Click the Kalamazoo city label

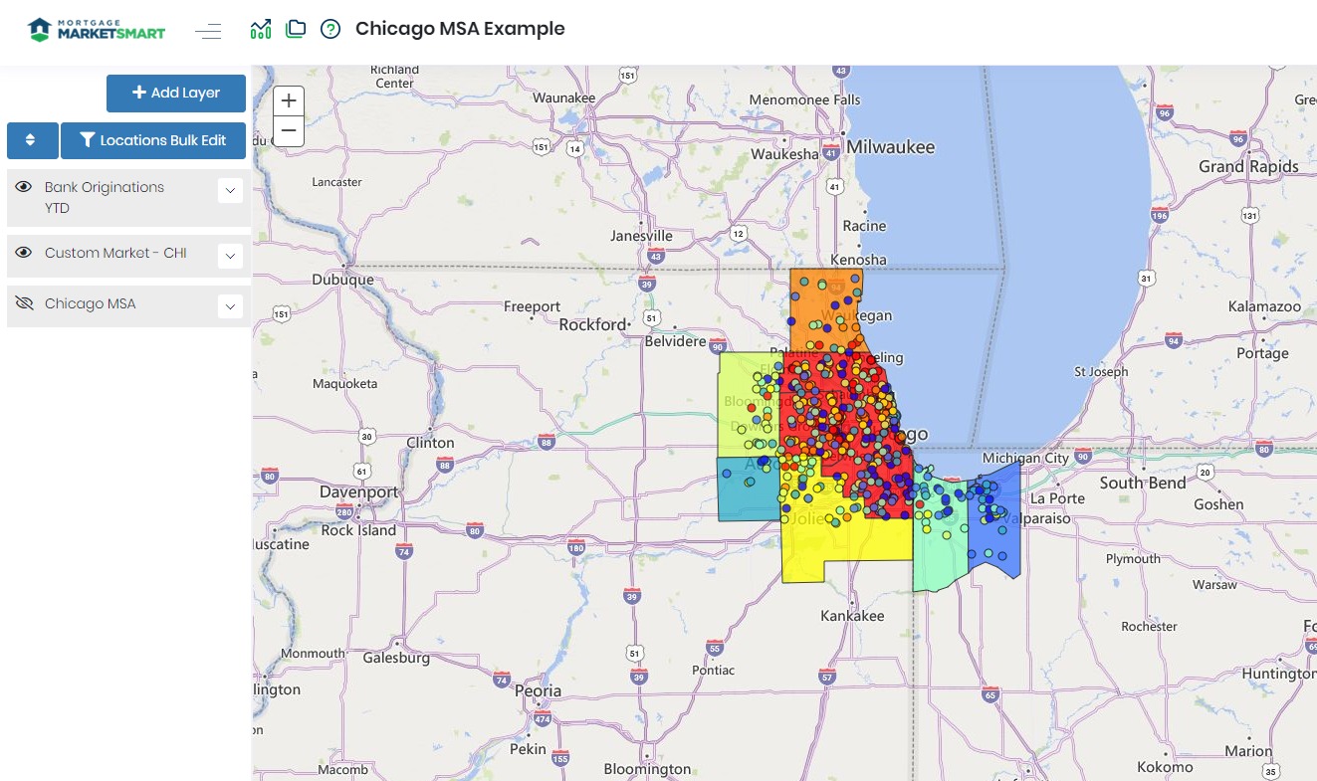1265,306
